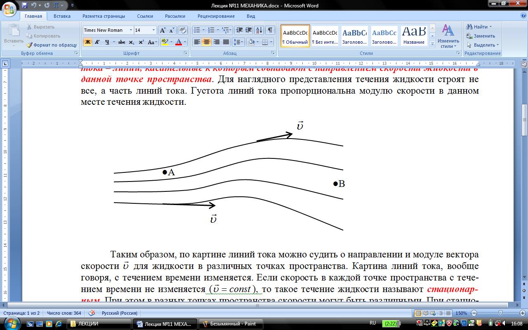The height and width of the screenshot is (330, 528).
Task: Open the ЛЕКЦИИ folder in taskbar
Action: point(99,324)
